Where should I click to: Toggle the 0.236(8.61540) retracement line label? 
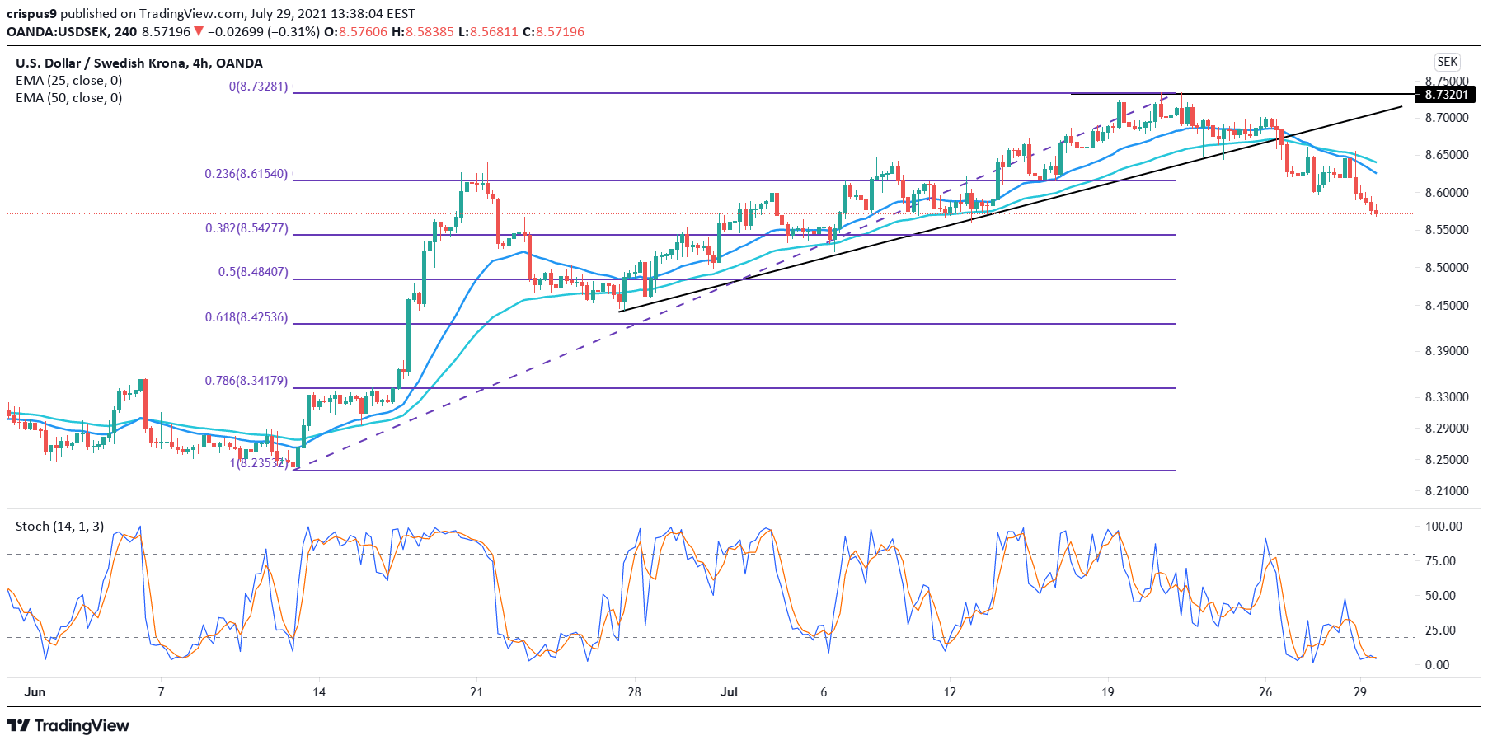coord(246,174)
